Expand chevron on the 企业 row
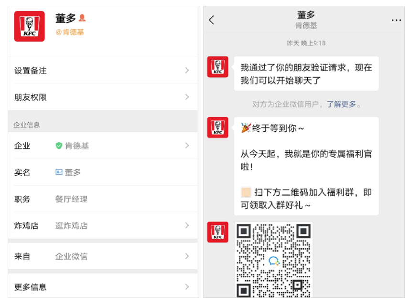411x305 pixels. [x=187, y=145]
